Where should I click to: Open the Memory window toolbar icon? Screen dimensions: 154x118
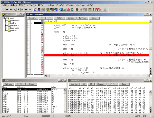coord(55,9)
